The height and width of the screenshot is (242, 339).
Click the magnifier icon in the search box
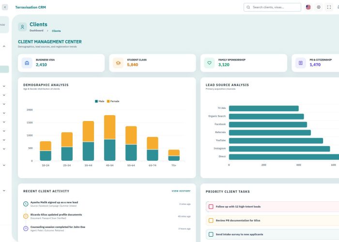248,7
